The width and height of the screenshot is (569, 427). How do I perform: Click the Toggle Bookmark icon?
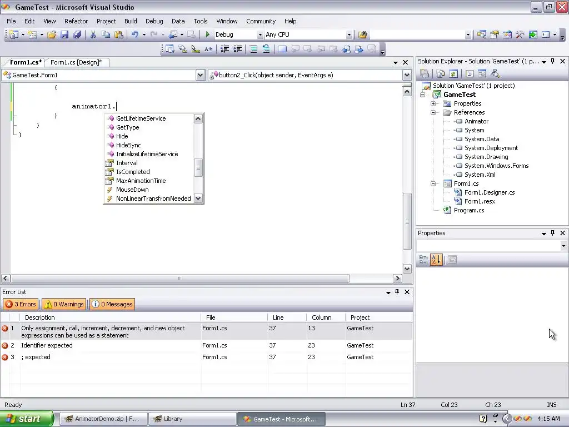tap(282, 49)
